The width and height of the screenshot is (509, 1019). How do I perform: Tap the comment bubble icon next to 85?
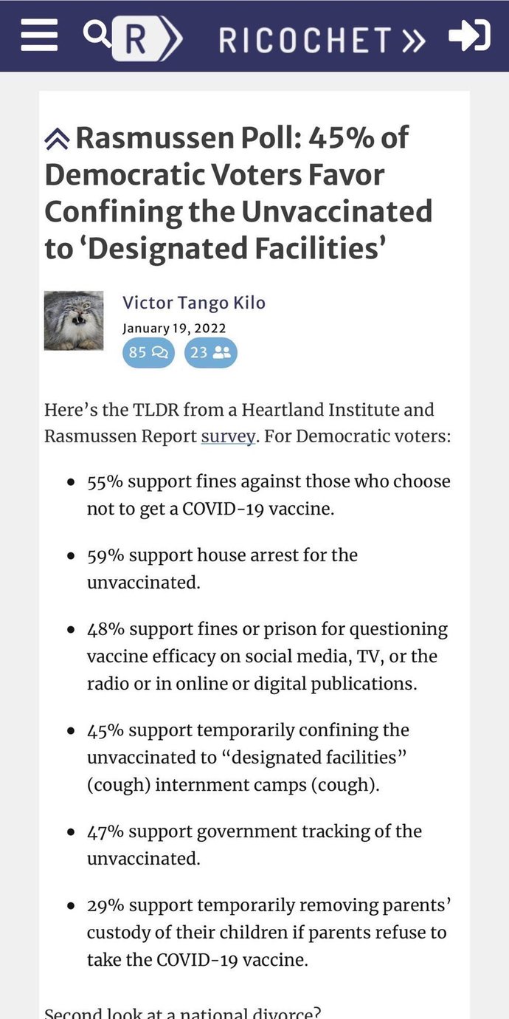[159, 353]
